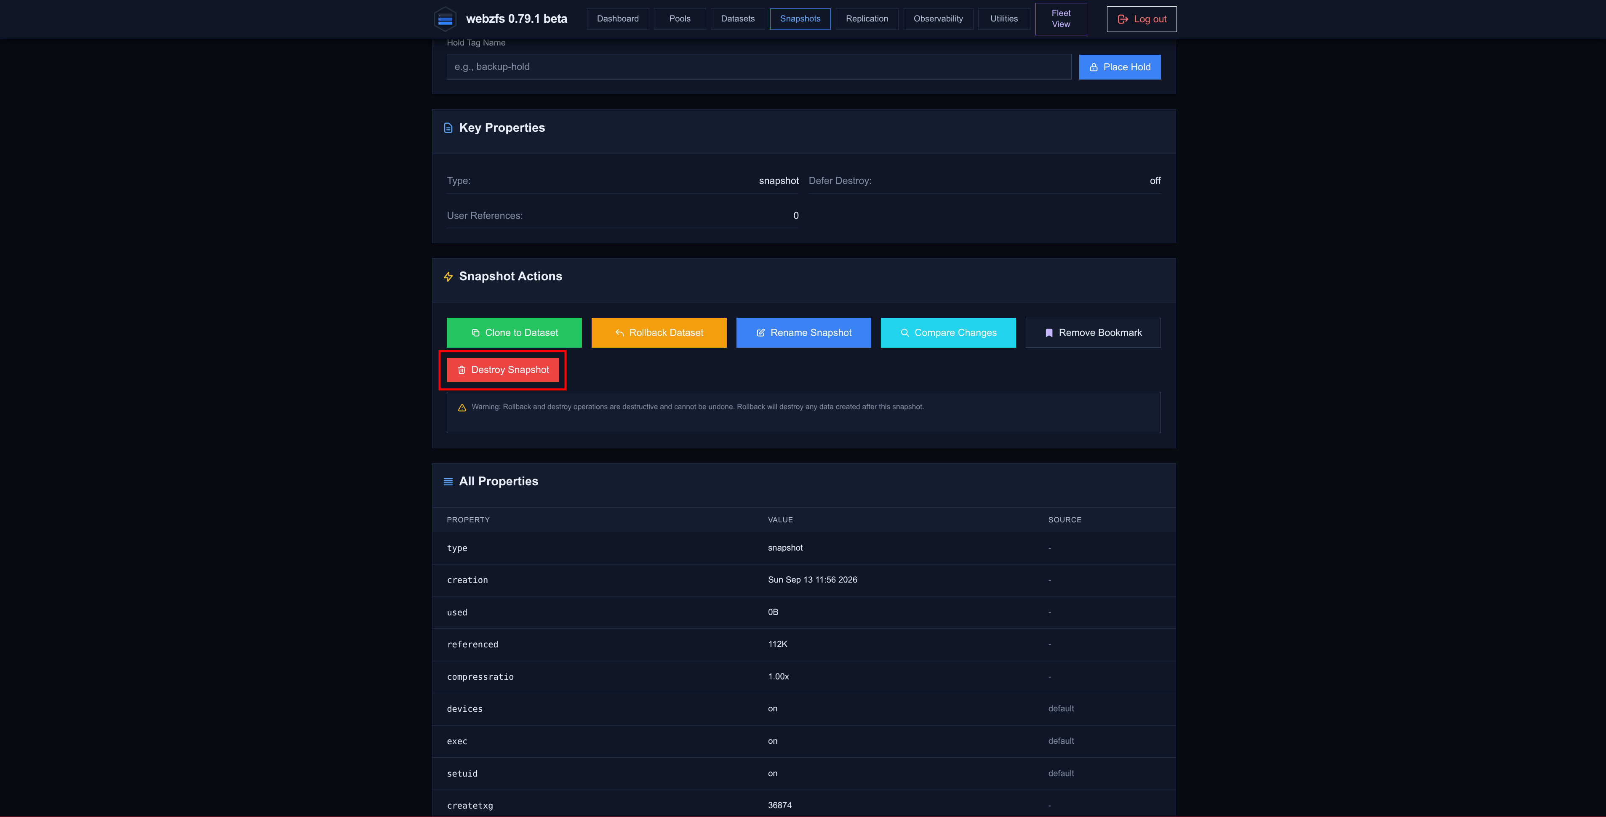Click Rollback Dataset button
This screenshot has height=817, width=1606.
click(659, 333)
